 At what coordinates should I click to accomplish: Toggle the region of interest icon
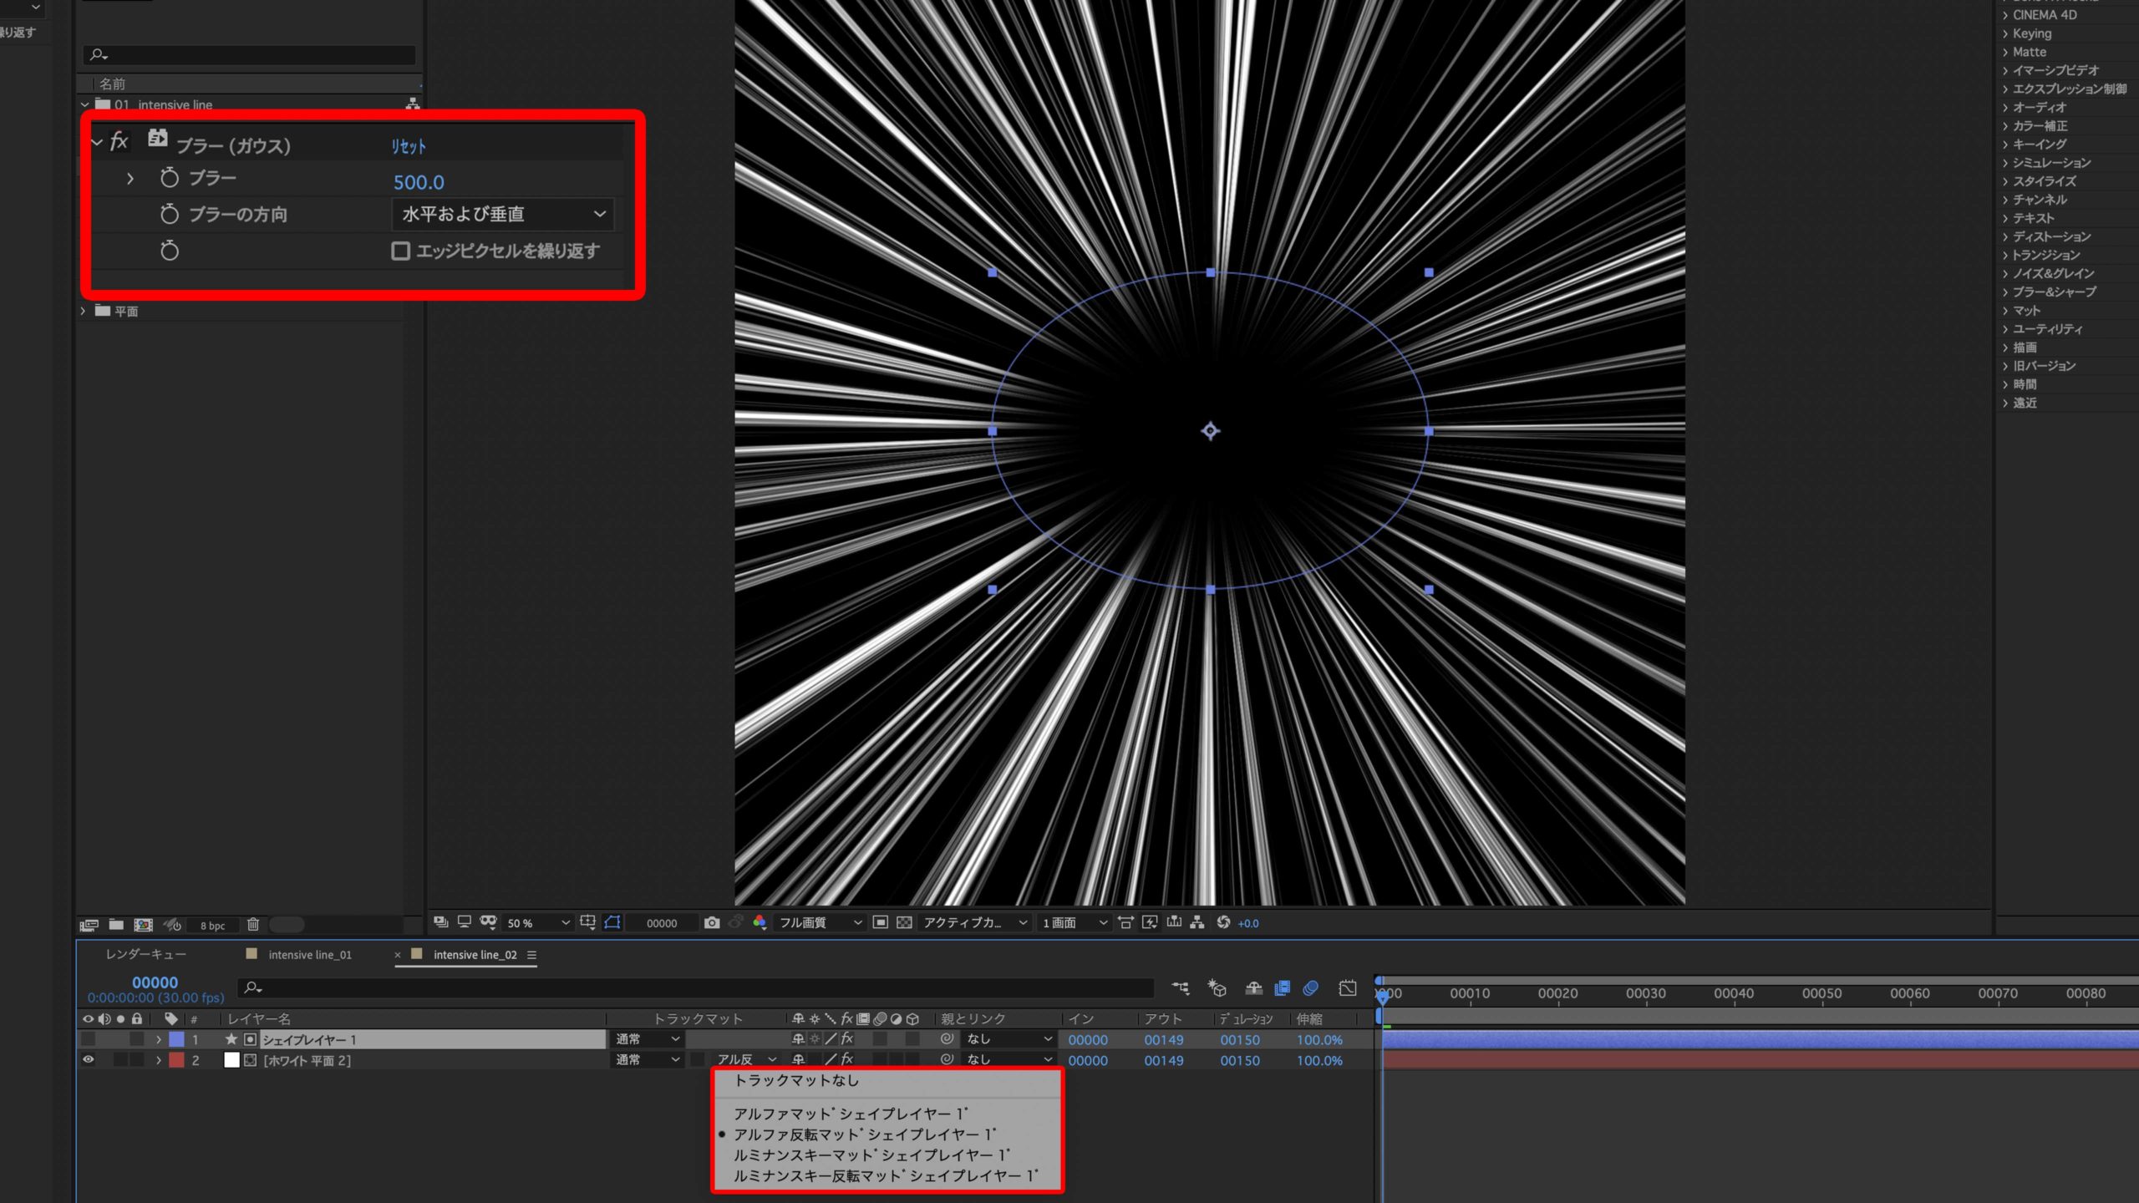pyautogui.click(x=880, y=922)
